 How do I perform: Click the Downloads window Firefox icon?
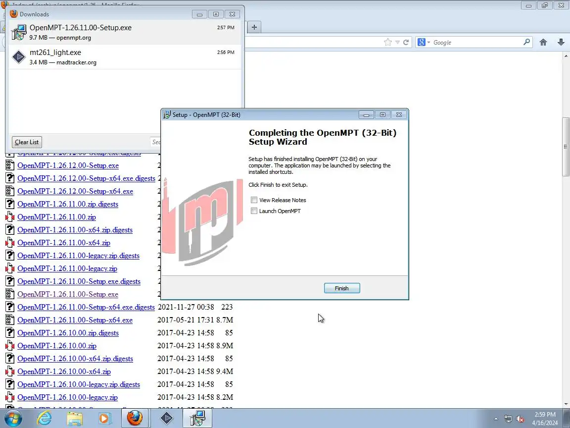pyautogui.click(x=14, y=14)
